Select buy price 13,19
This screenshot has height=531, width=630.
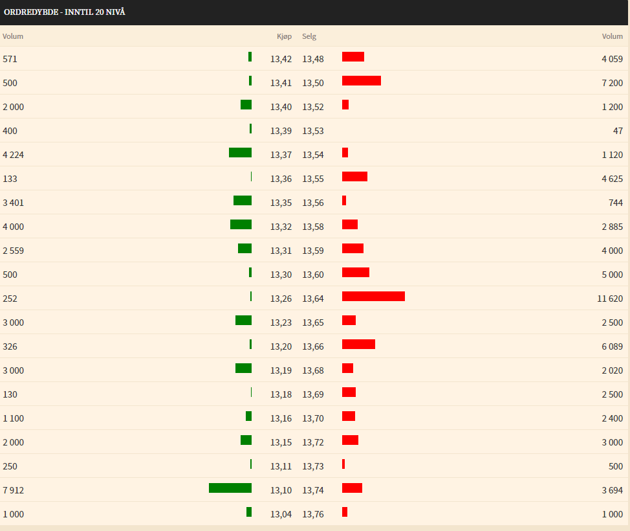tap(281, 370)
